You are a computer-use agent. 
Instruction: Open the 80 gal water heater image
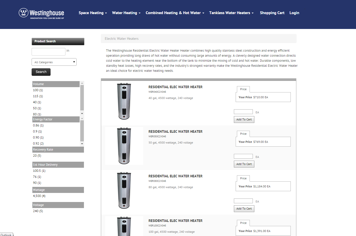point(124,190)
